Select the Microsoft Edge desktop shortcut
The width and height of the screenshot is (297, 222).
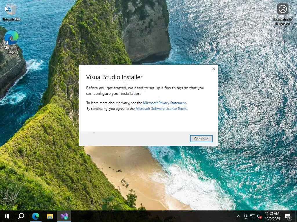click(x=11, y=42)
